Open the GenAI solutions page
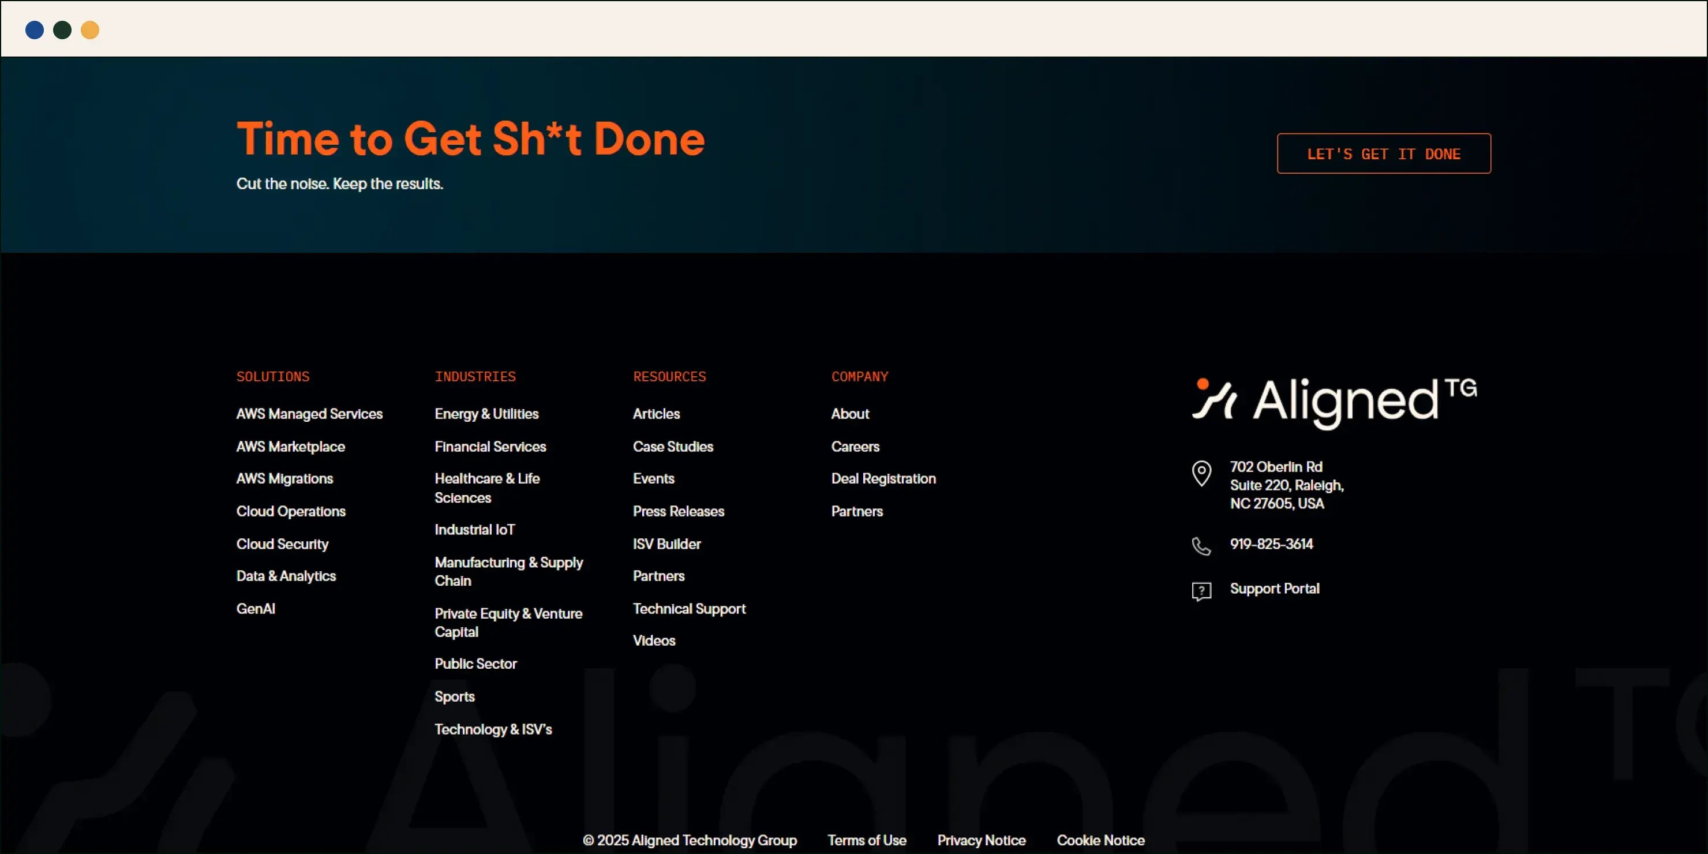The image size is (1708, 854). (256, 609)
